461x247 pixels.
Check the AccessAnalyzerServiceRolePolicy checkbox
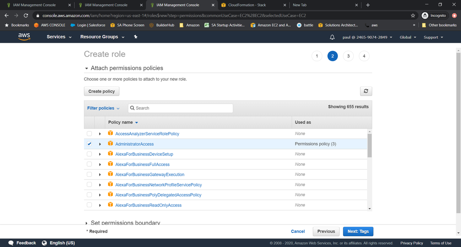click(x=90, y=133)
